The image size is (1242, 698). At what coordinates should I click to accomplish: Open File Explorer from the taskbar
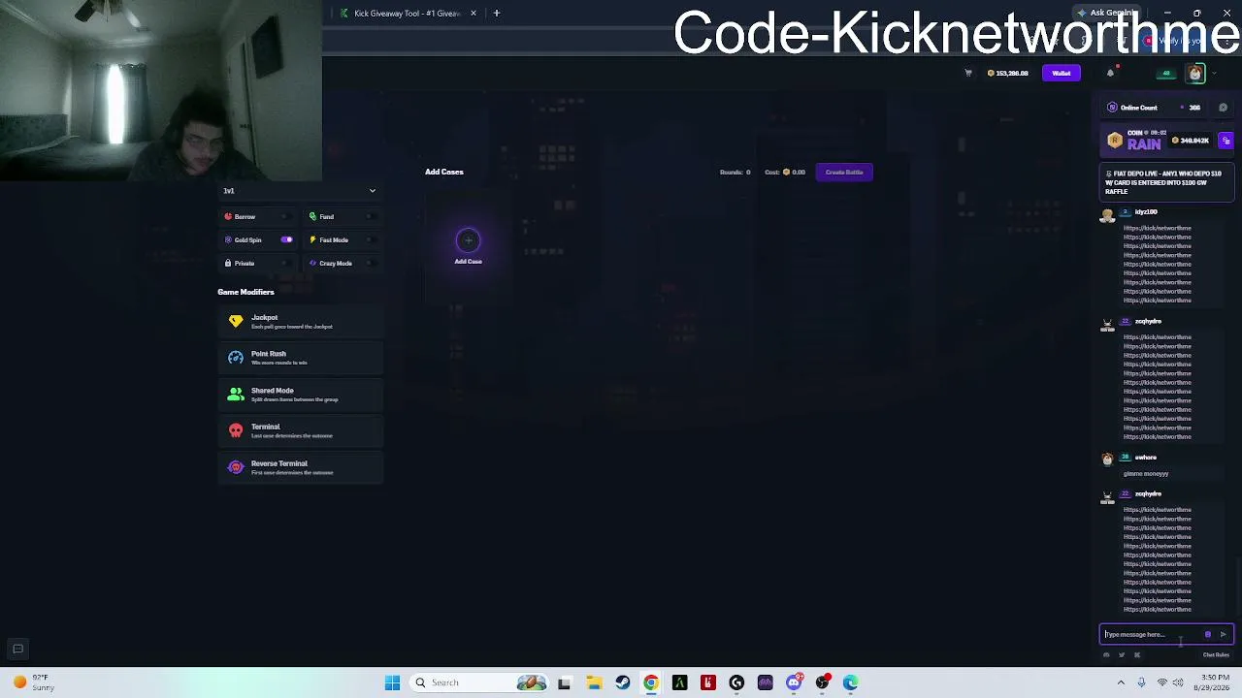[594, 682]
